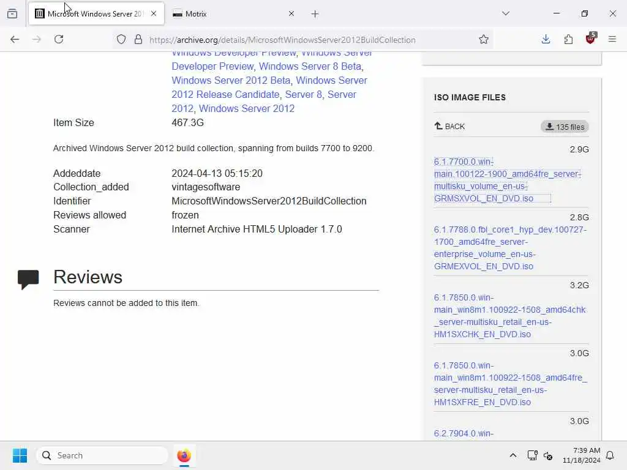Click BACK in ISO image files
Viewport: 627px width, 470px height.
click(x=449, y=126)
